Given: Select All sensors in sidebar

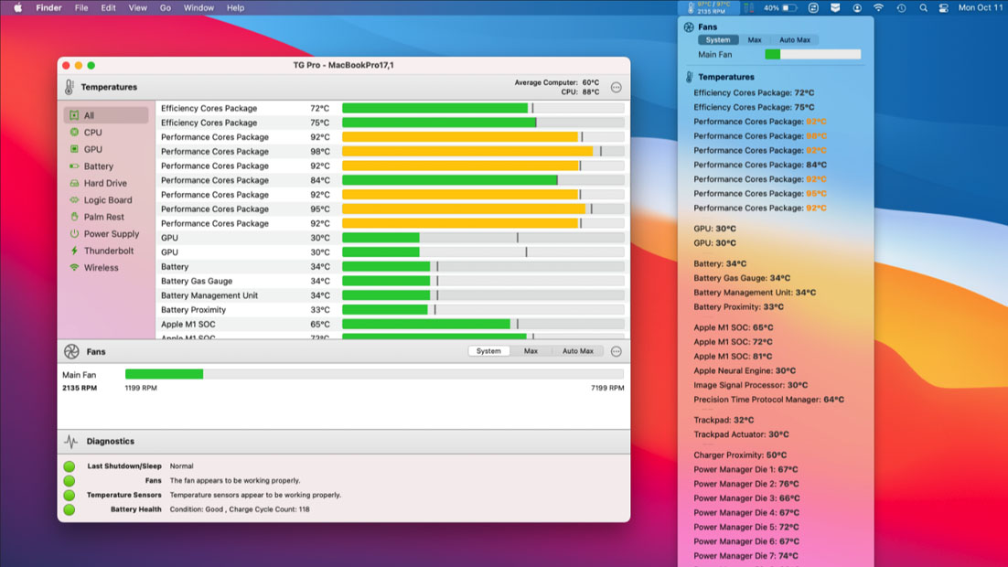Looking at the screenshot, I should point(89,115).
